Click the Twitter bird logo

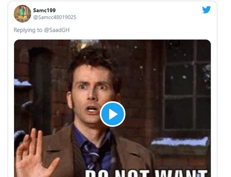click(x=206, y=10)
